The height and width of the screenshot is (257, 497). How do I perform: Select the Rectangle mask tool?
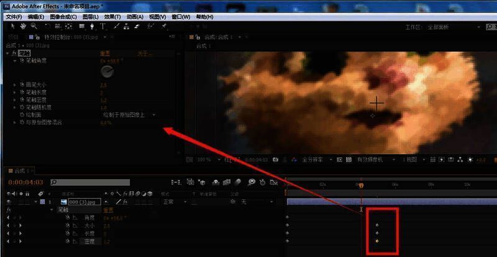[x=82, y=26]
